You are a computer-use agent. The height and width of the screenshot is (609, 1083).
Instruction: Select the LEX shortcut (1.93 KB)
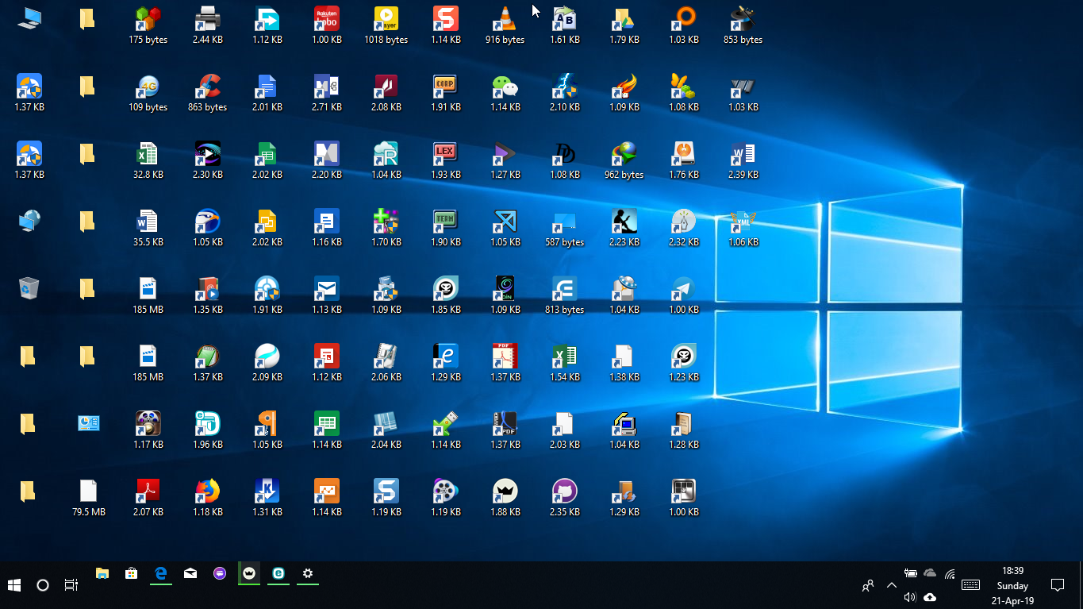(445, 153)
